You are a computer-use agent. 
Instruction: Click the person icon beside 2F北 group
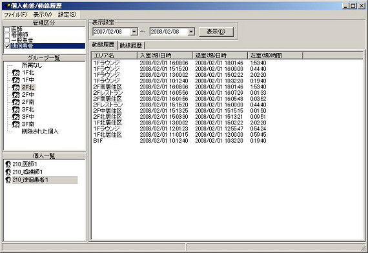(x=15, y=88)
